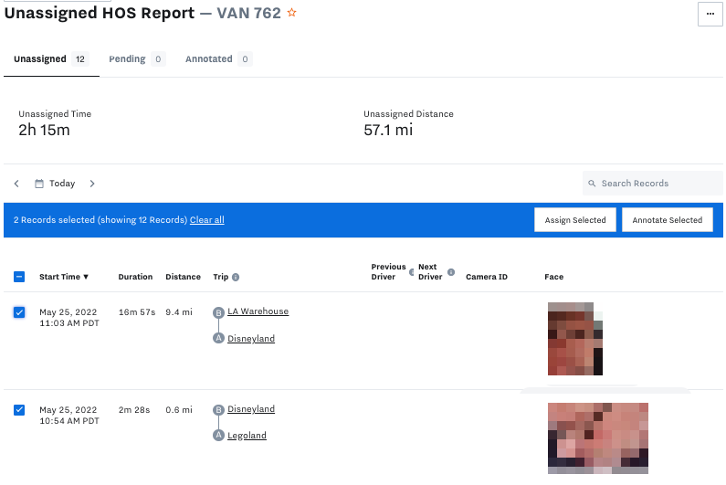The image size is (726, 485).
Task: Click the Previous Driver info icon
Action: point(411,272)
